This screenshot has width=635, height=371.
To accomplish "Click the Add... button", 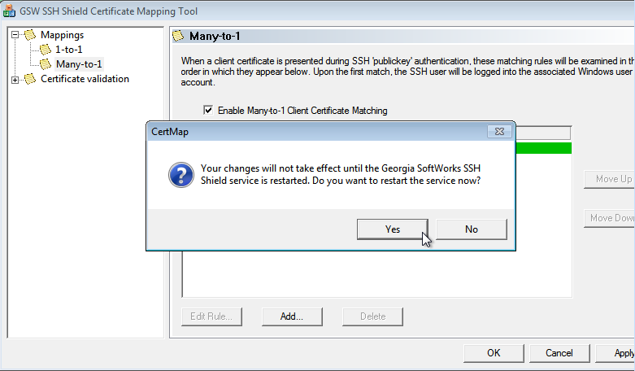I will click(x=292, y=316).
